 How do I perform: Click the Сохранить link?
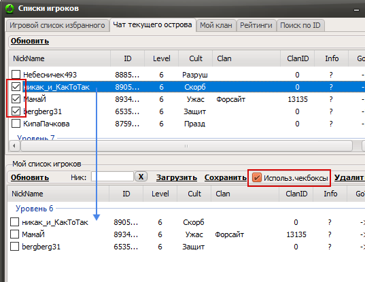pos(226,177)
